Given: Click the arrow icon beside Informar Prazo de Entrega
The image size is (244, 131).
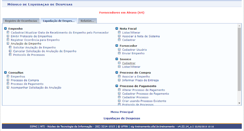Looking at the screenshot, I should click(119, 80).
